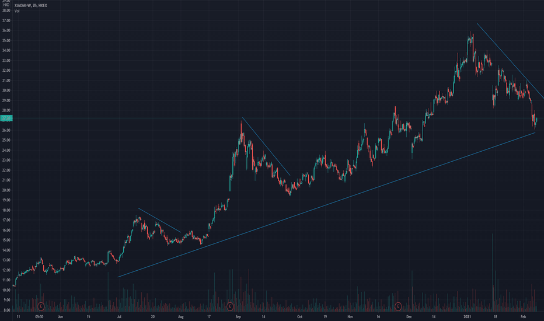Click the 30.00 price axis label
This screenshot has height=321, width=544.
pos(6,90)
